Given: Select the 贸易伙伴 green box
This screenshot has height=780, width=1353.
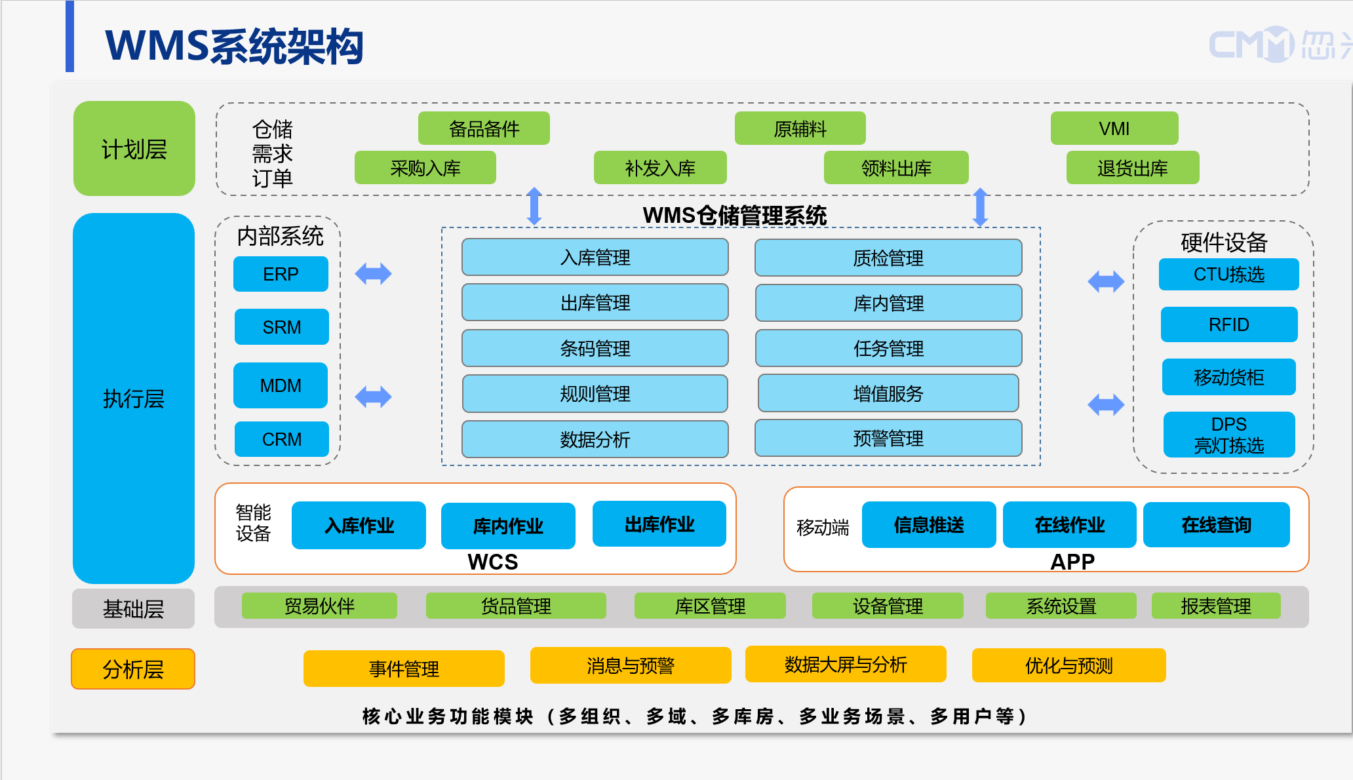Looking at the screenshot, I should [x=319, y=606].
